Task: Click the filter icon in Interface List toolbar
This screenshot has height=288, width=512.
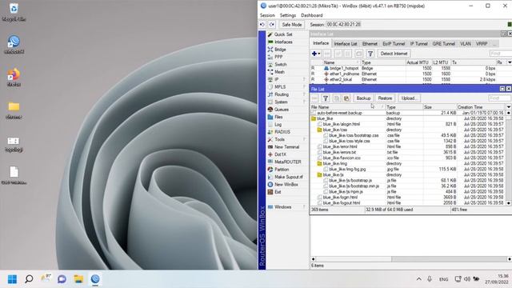Action: [370, 54]
